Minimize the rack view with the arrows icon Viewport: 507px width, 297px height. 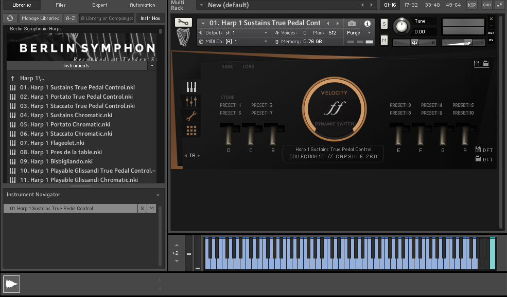click(500, 5)
